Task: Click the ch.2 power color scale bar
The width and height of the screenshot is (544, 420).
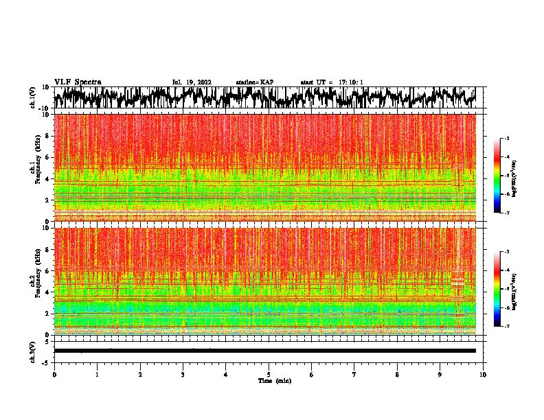Action: [497, 289]
